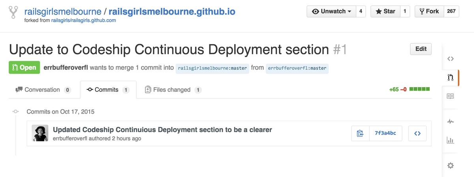View the 267 forks count
Viewport: 474px width, 177px height.
[x=451, y=11]
